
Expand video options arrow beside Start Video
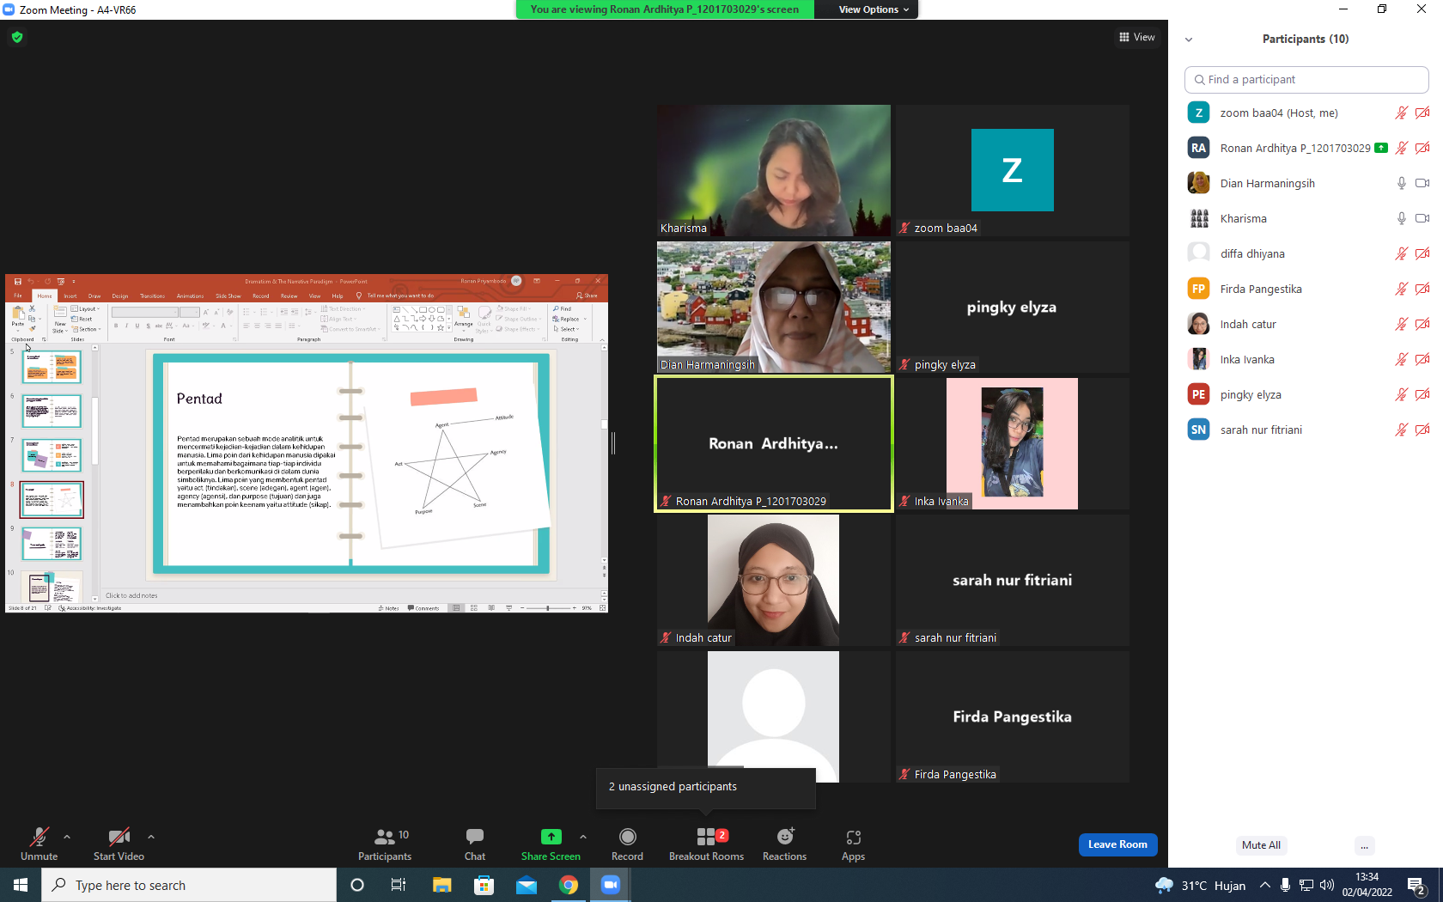[151, 837]
